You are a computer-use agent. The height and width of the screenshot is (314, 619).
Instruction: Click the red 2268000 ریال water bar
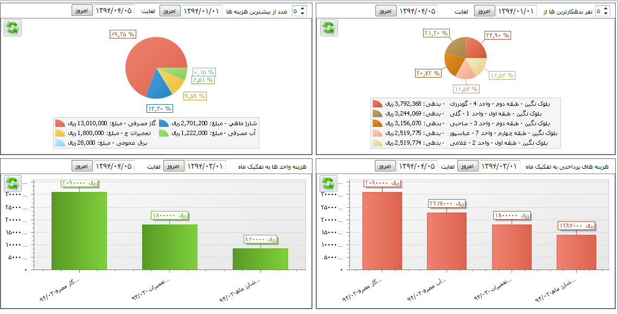[446, 241]
